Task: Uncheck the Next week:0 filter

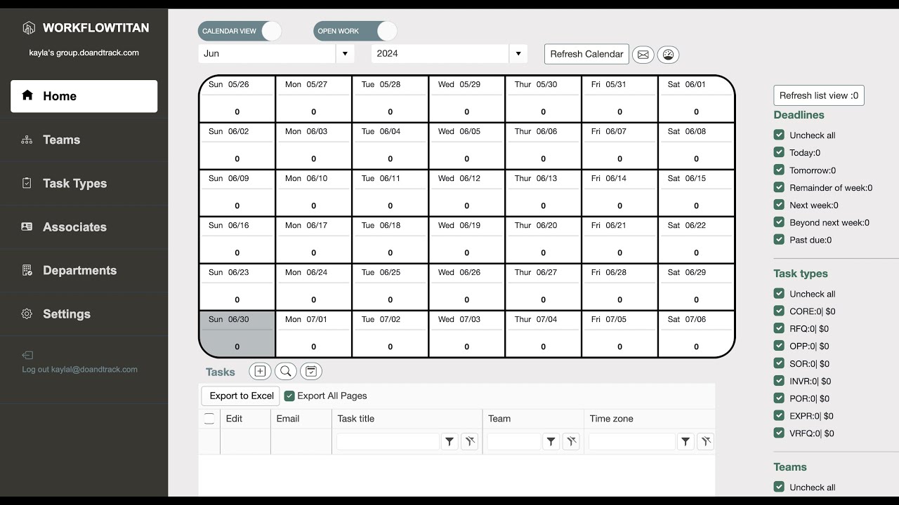Action: 779,205
